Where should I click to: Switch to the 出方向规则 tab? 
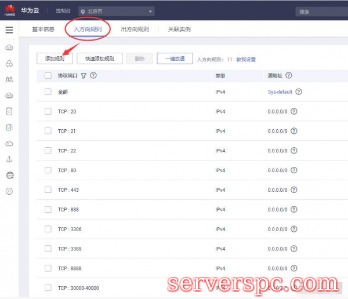point(135,29)
